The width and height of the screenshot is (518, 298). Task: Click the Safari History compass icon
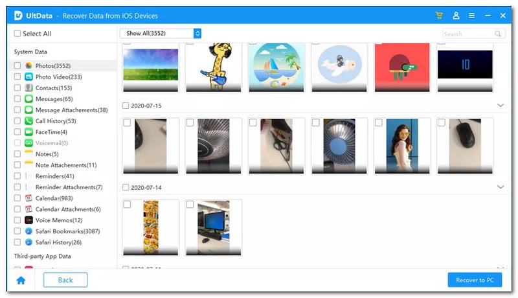coord(28,242)
